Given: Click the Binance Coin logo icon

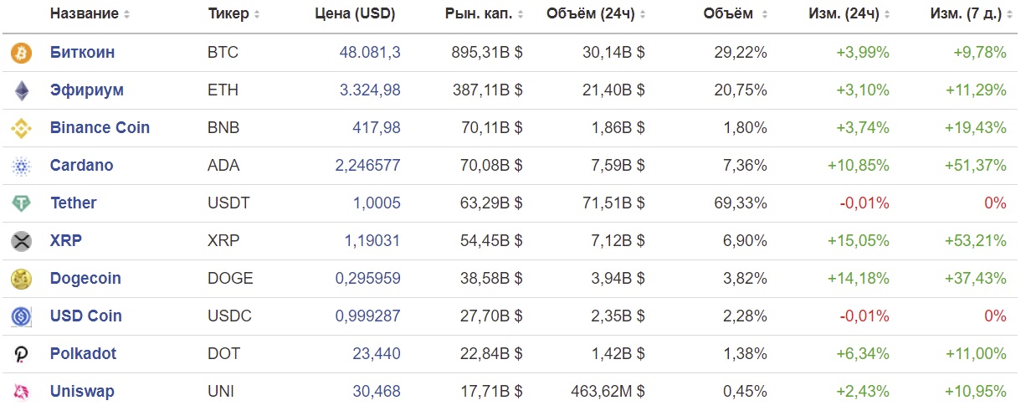Looking at the screenshot, I should point(20,128).
